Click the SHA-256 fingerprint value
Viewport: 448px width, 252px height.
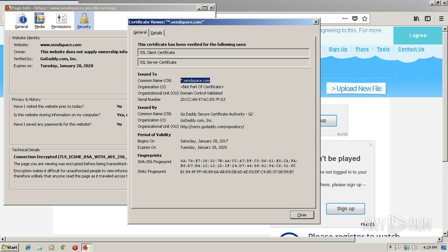tap(239, 163)
